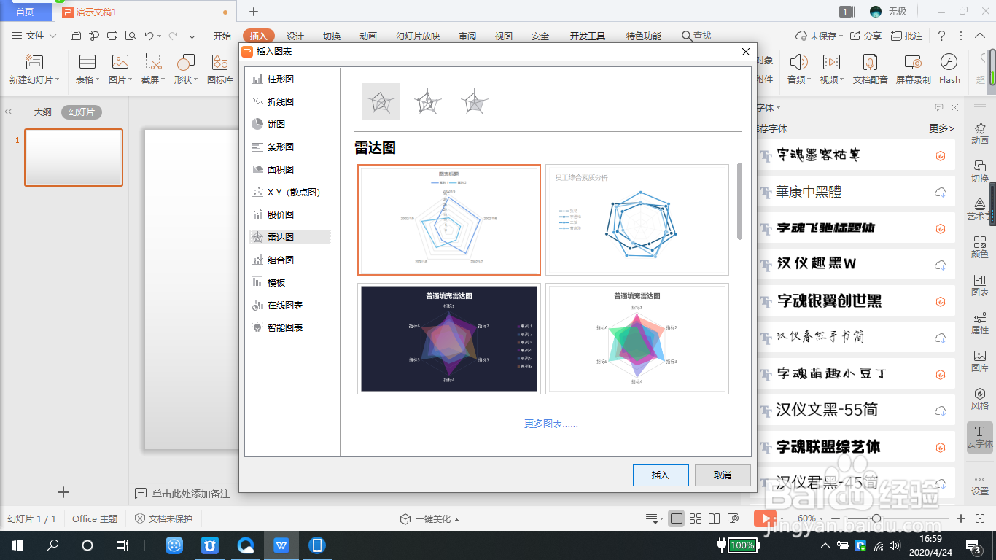This screenshot has width=996, height=560.
Task: Pick the white 普通填充雷达图 thumbnail
Action: tap(637, 338)
